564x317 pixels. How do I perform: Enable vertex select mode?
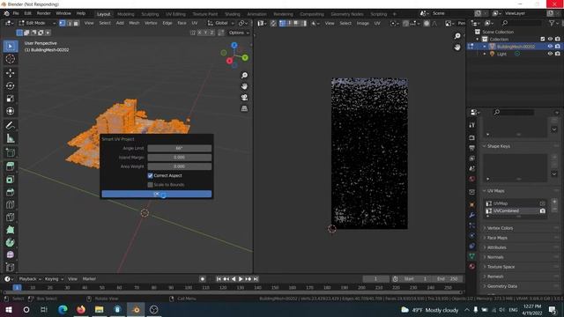coord(63,23)
